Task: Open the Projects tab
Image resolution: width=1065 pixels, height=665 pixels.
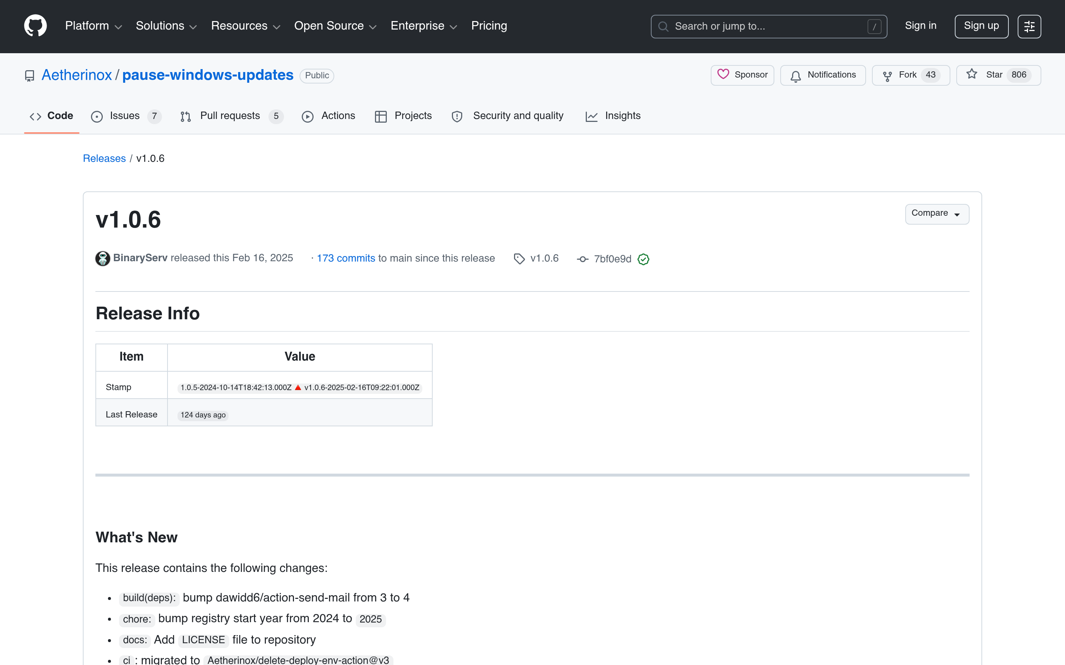Action: click(403, 116)
